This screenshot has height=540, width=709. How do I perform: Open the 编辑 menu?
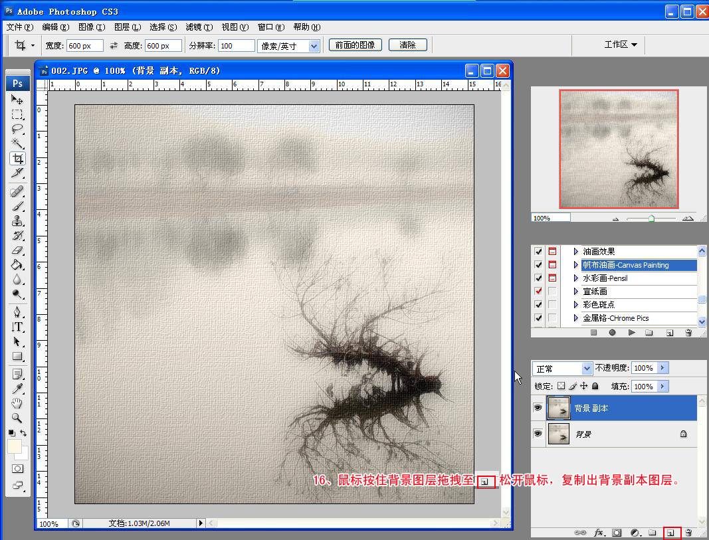pos(56,27)
